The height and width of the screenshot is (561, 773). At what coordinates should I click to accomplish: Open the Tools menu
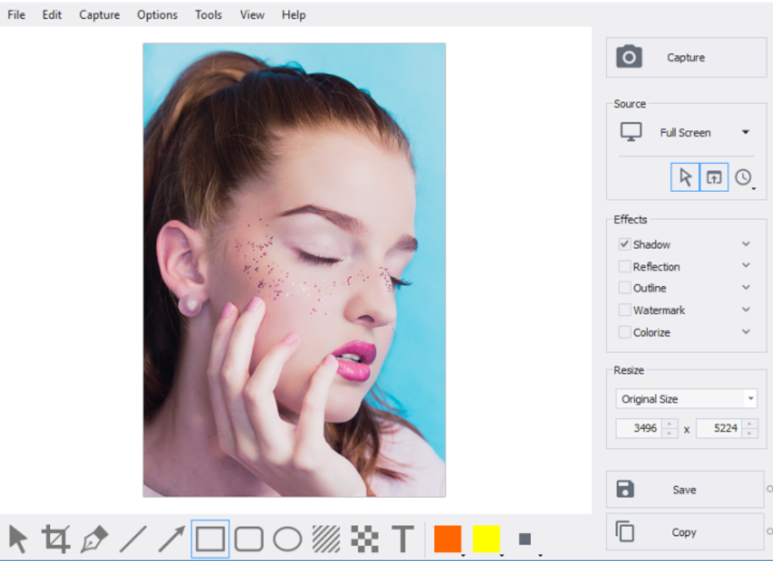click(208, 15)
